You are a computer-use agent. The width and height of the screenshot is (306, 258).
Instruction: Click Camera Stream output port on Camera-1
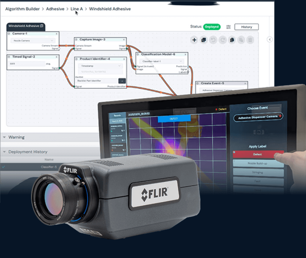tap(59, 46)
